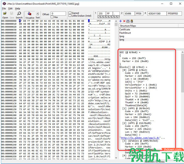This screenshot has width=184, height=164.
Task: Click the hex pane scroll-down arrow
Action: tap(116, 158)
